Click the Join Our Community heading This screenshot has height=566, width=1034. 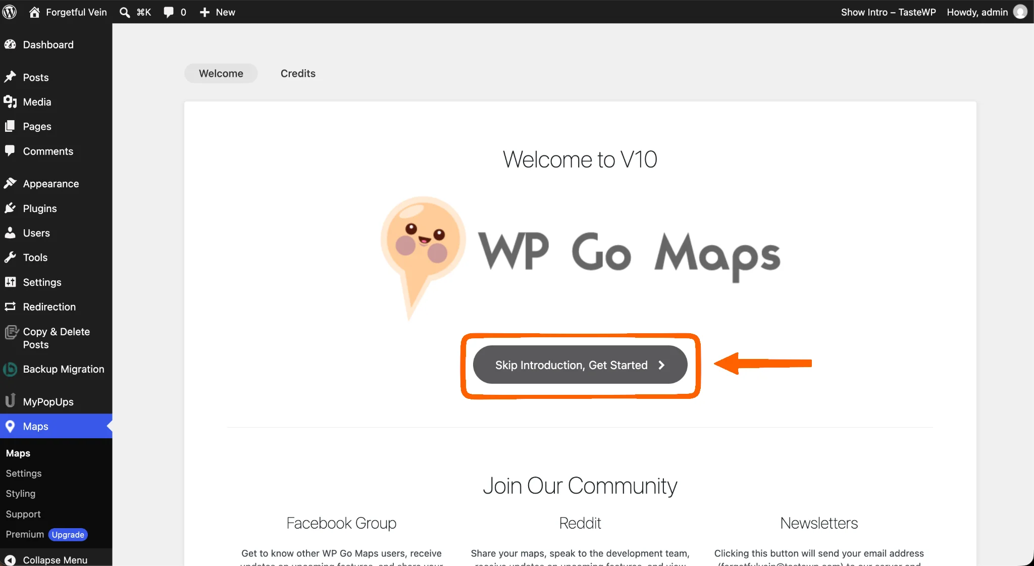pos(580,486)
